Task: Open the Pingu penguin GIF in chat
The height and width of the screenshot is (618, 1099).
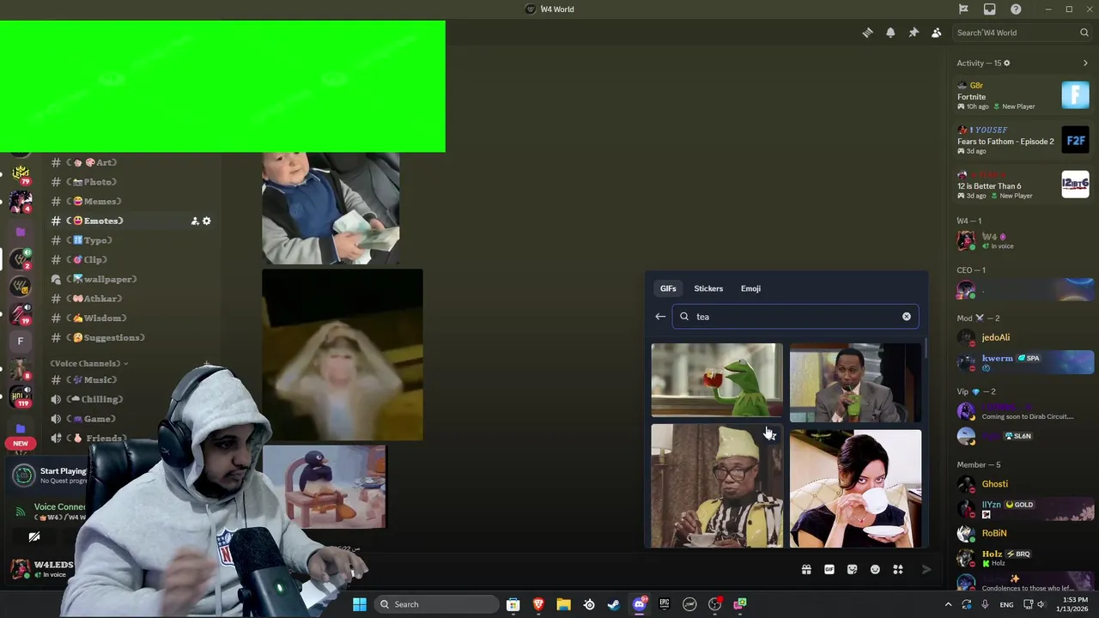Action: pyautogui.click(x=324, y=487)
